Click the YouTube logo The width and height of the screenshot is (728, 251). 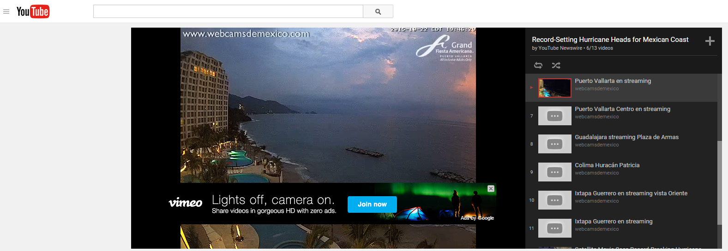pos(33,12)
